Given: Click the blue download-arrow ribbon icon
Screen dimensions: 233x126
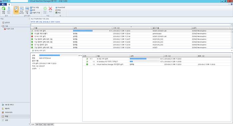Looking at the screenshot, I should point(9,9).
